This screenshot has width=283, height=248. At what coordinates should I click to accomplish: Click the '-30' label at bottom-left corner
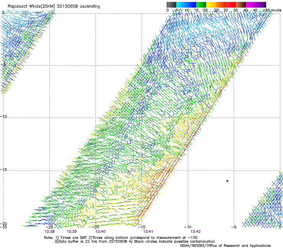[3, 227]
